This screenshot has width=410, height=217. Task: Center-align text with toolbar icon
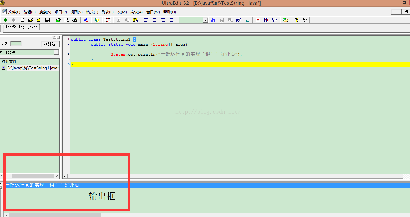click(x=155, y=20)
